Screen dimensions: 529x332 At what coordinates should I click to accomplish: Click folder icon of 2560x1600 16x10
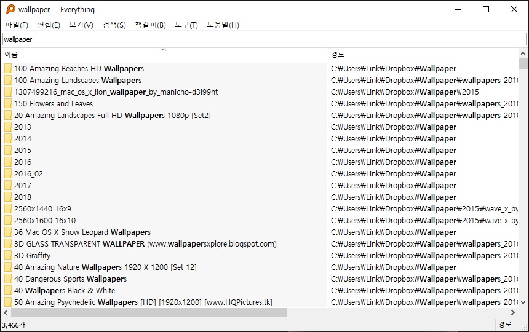[x=8, y=221]
